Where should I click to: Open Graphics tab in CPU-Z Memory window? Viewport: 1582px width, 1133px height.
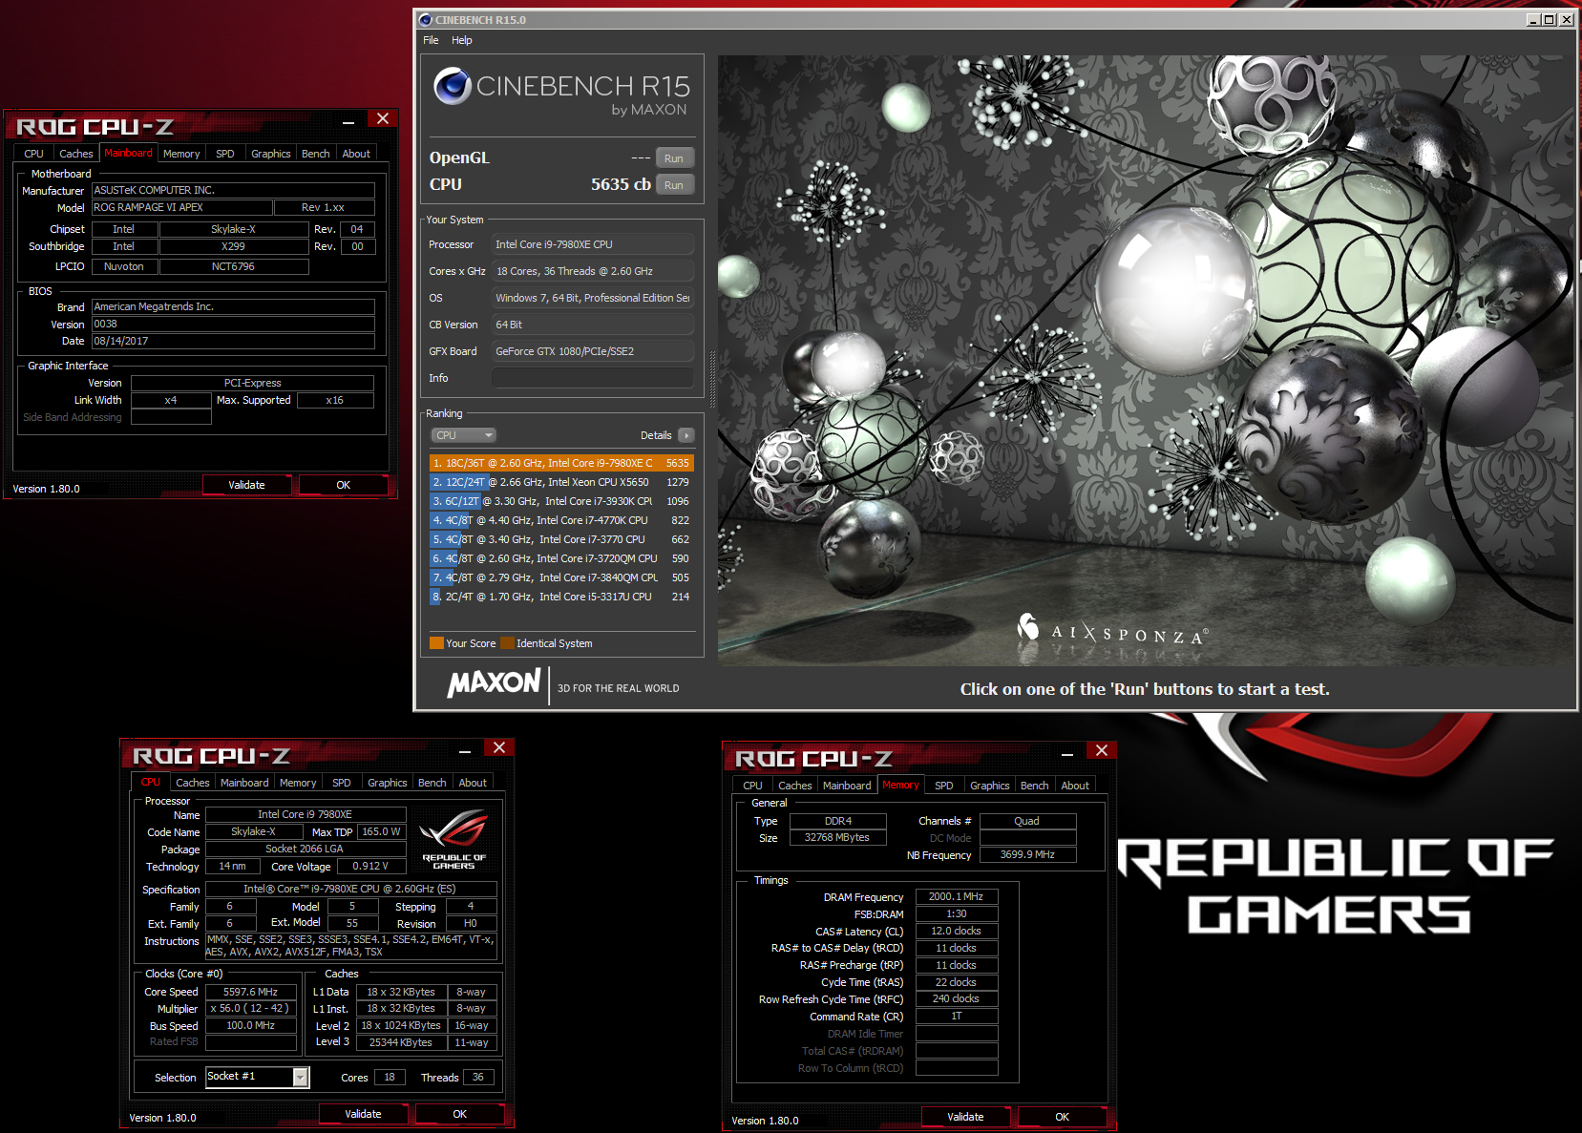click(x=990, y=786)
